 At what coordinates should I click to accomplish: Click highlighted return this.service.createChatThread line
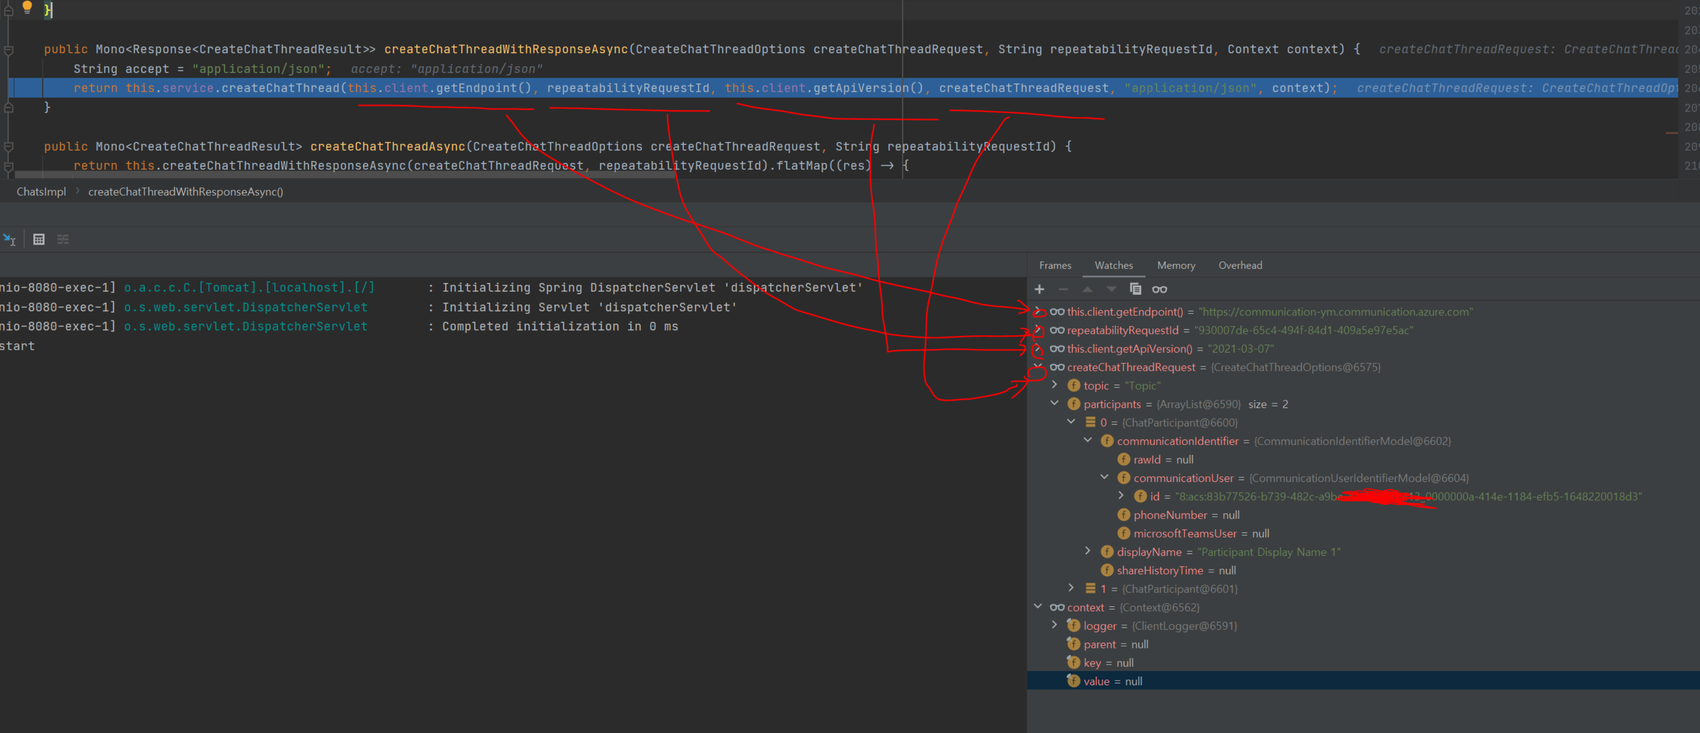[x=843, y=88]
